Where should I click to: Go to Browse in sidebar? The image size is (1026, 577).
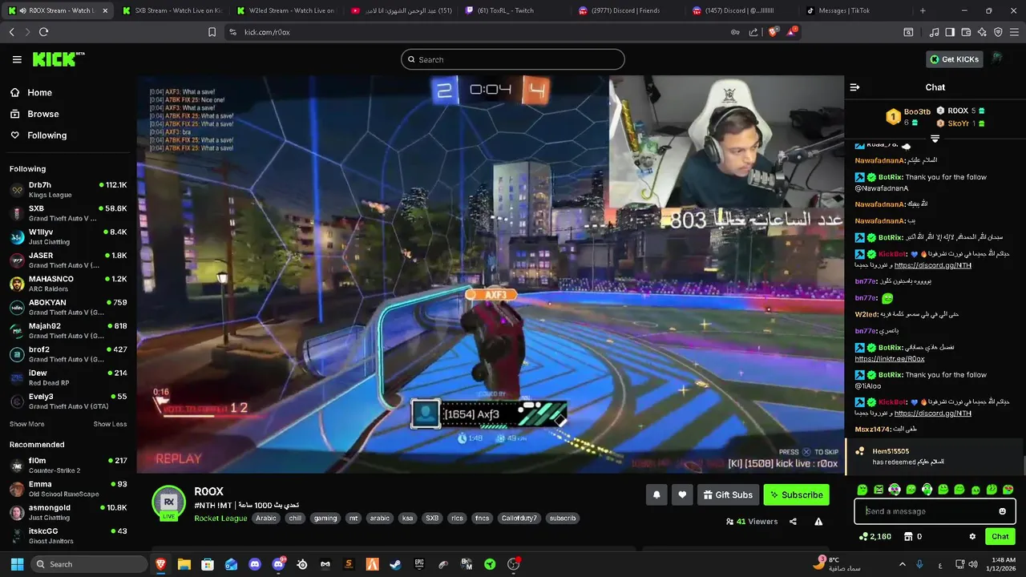[x=34, y=114]
